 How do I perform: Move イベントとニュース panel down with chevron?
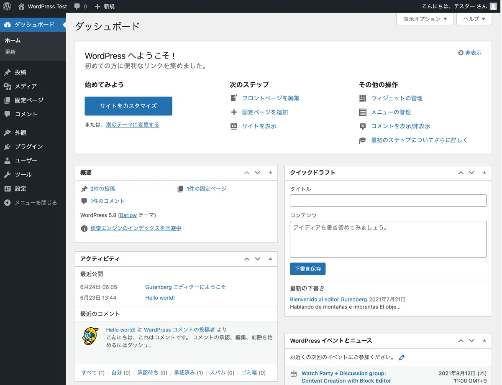pyautogui.click(x=471, y=341)
